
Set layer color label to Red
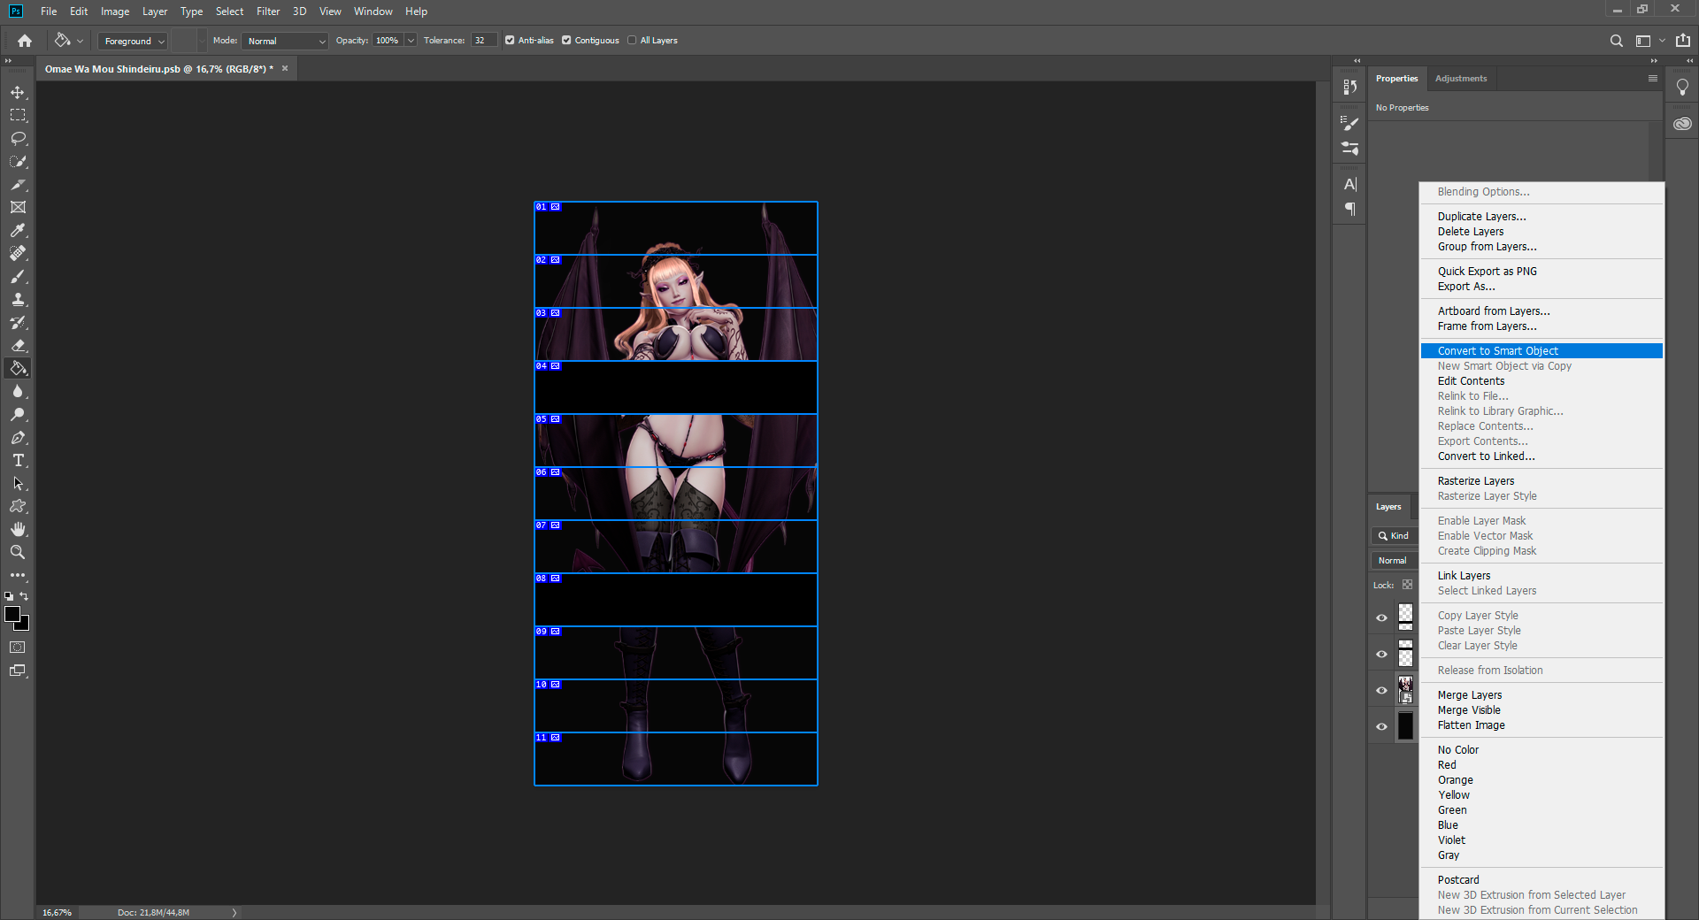point(1541,764)
